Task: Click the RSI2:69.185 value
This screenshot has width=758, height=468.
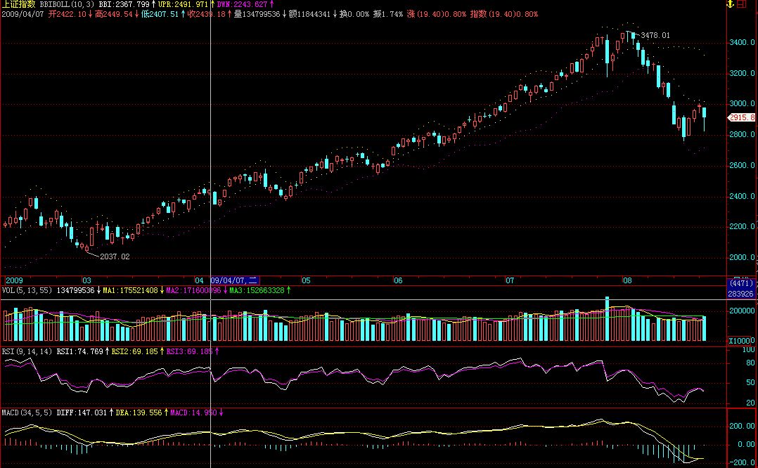Action: tap(135, 351)
